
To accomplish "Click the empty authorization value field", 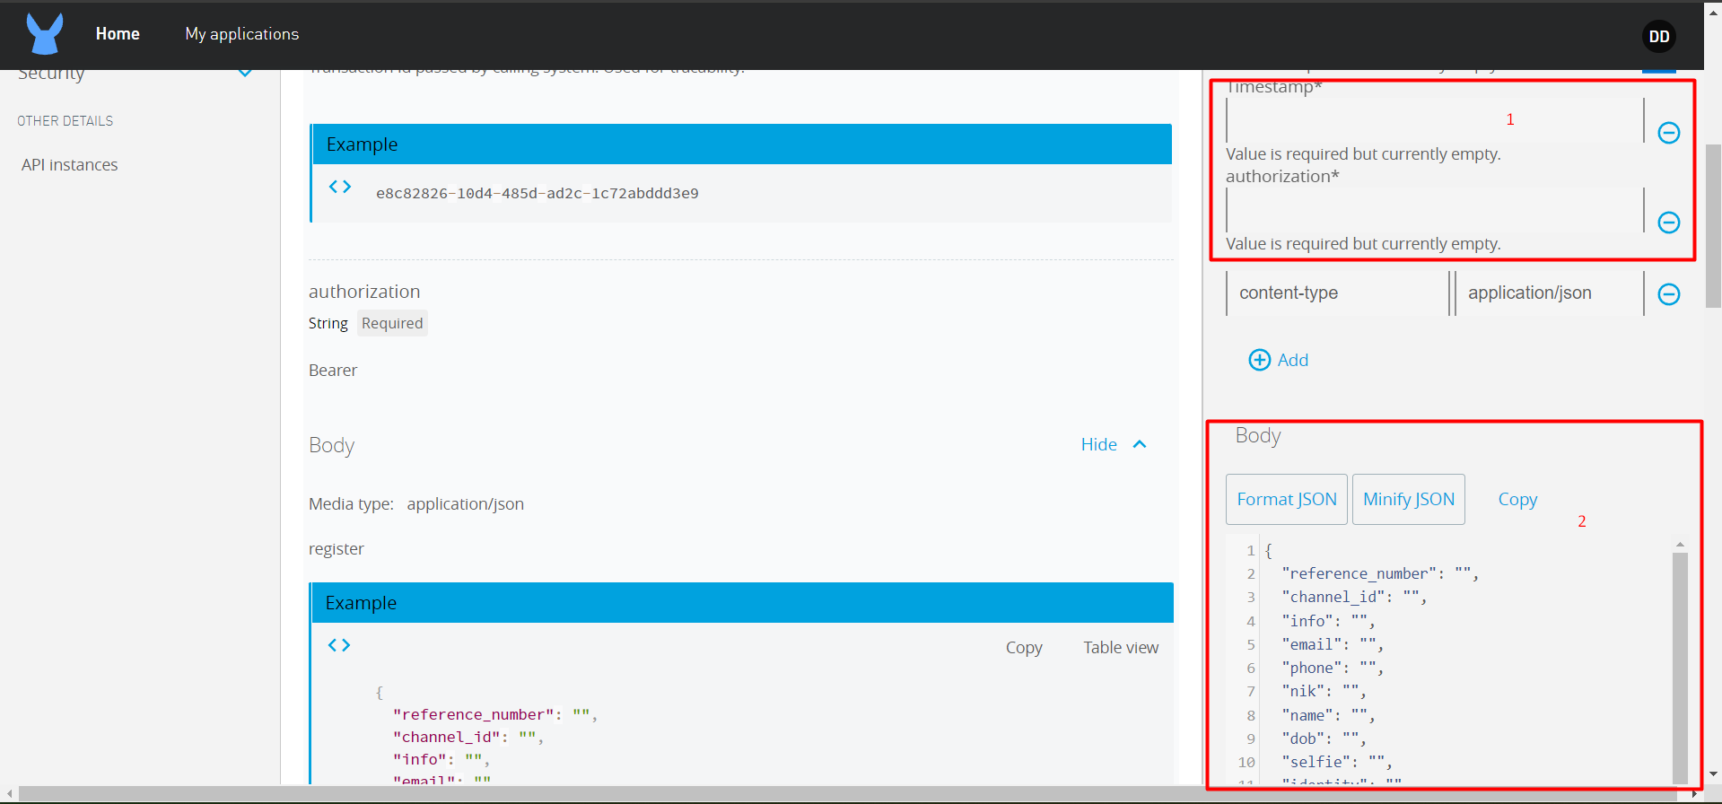I will (1433, 210).
